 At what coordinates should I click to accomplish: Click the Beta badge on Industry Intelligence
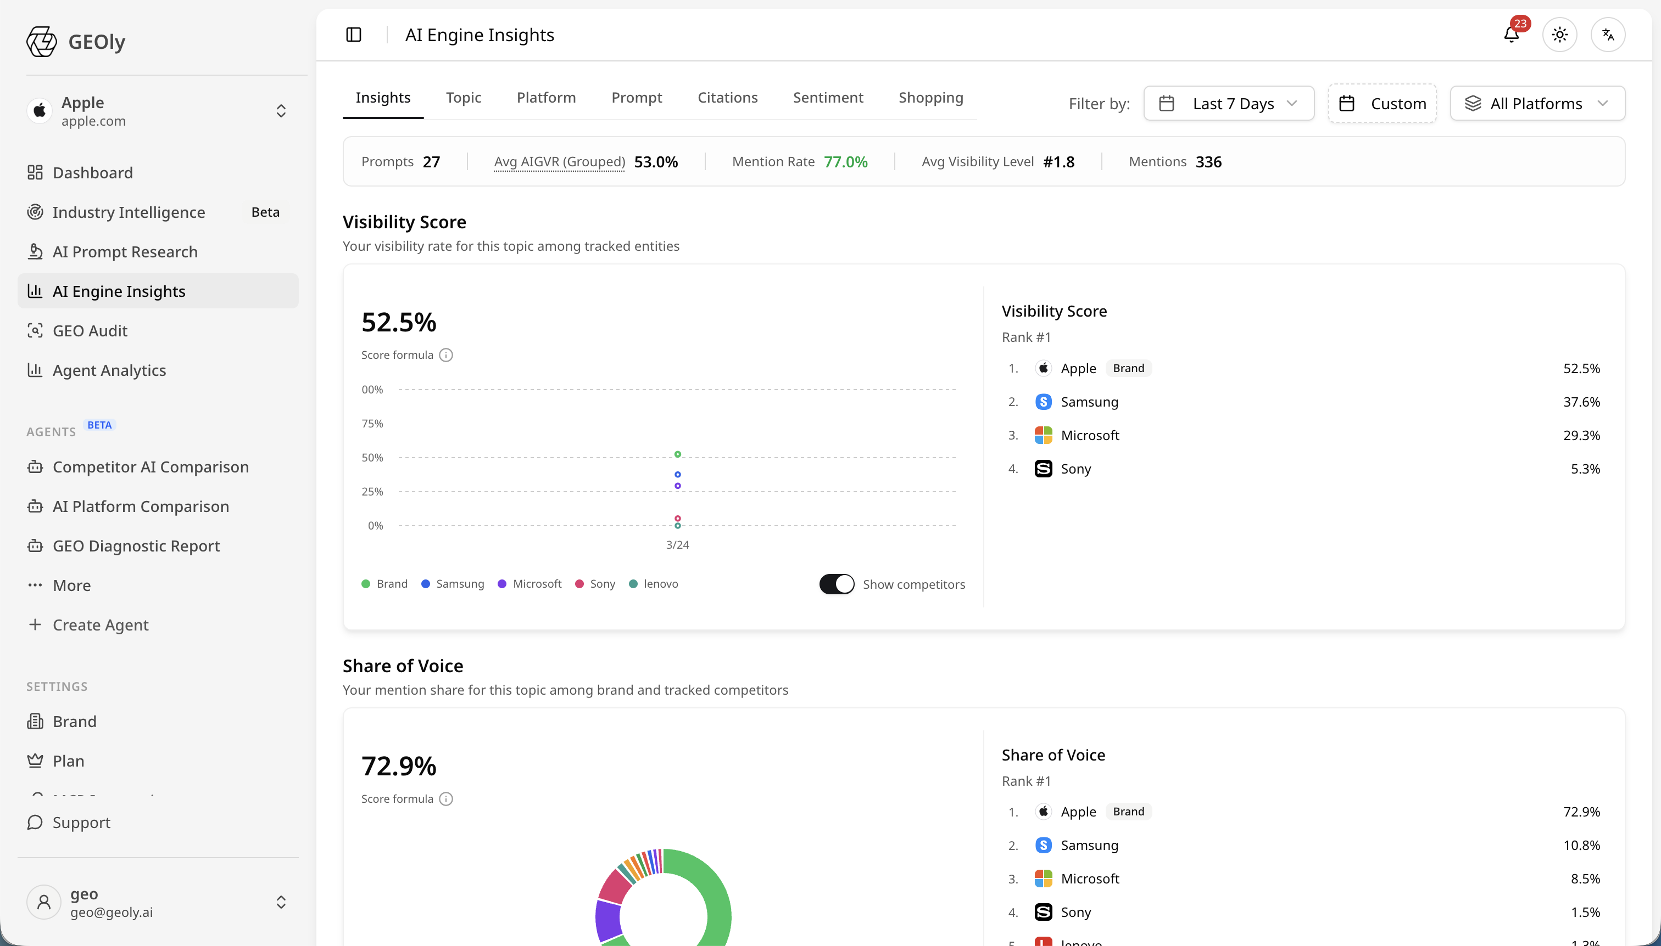pyautogui.click(x=265, y=212)
